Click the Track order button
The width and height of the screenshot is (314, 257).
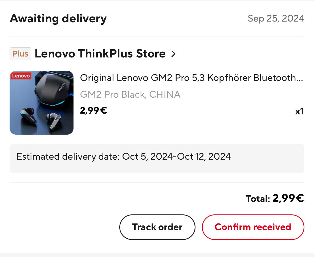click(157, 227)
